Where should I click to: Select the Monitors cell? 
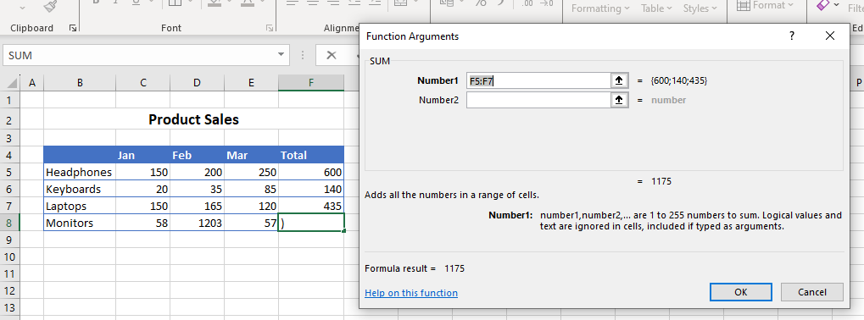pos(80,223)
